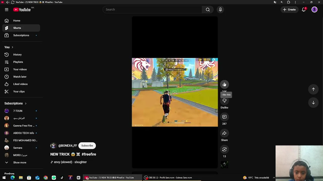Open @BONEX4_FF channel name link
The height and width of the screenshot is (181, 323).
point(68,146)
